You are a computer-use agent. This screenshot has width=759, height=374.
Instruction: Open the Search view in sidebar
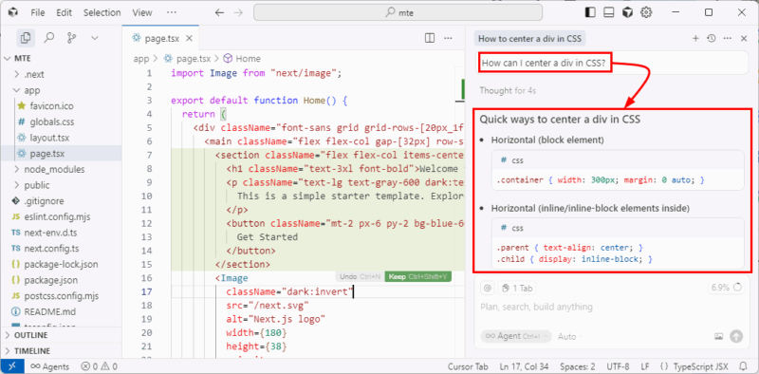pyautogui.click(x=49, y=38)
